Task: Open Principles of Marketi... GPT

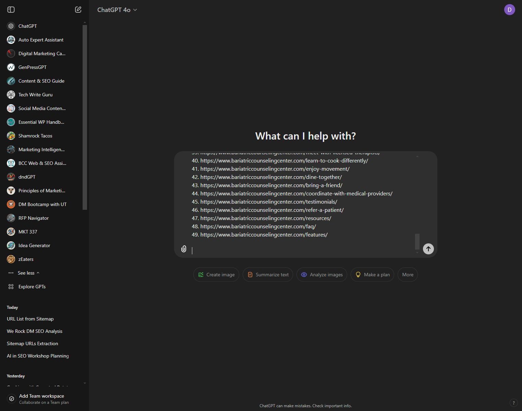Action: click(x=42, y=191)
